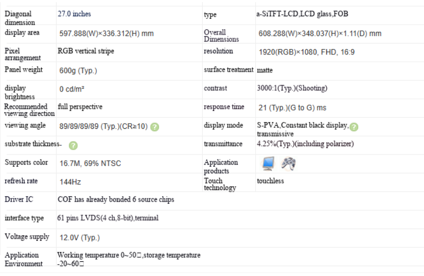Screen dimensions: 424x276
Task: Click the game controller application icon
Action: click(x=288, y=163)
